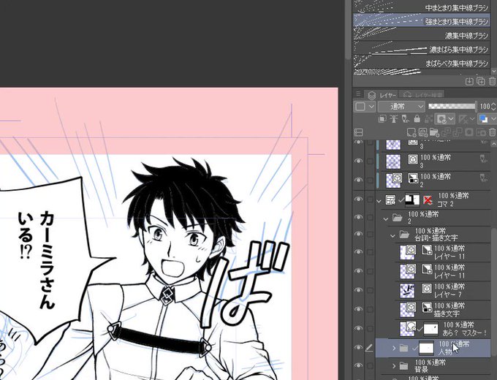Select the 濃集中線ブラシ brush
Screen dimensions: 497x380
click(421, 35)
